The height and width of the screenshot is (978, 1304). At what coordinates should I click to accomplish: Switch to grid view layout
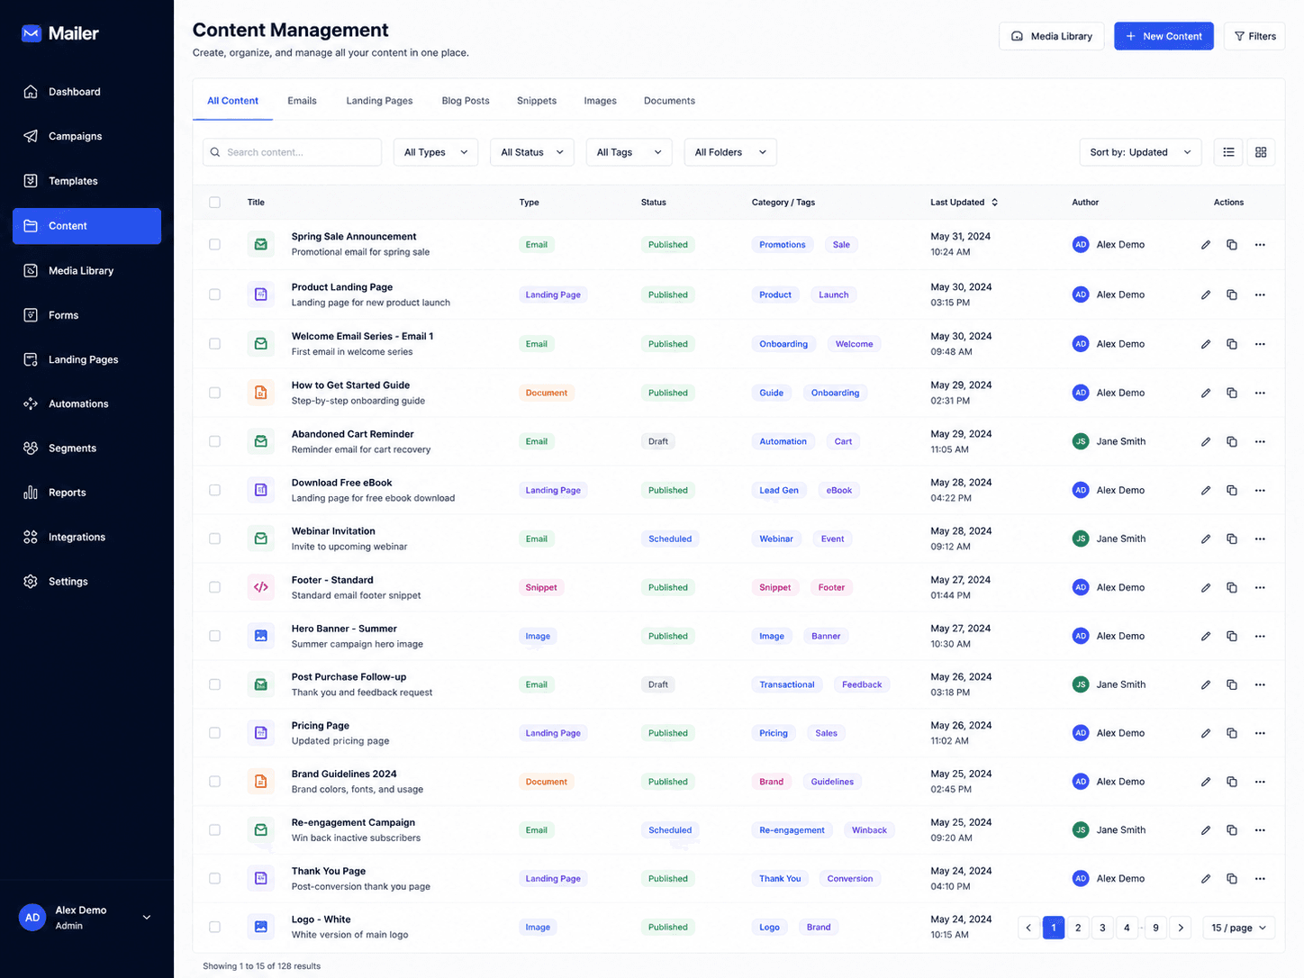pyautogui.click(x=1261, y=152)
